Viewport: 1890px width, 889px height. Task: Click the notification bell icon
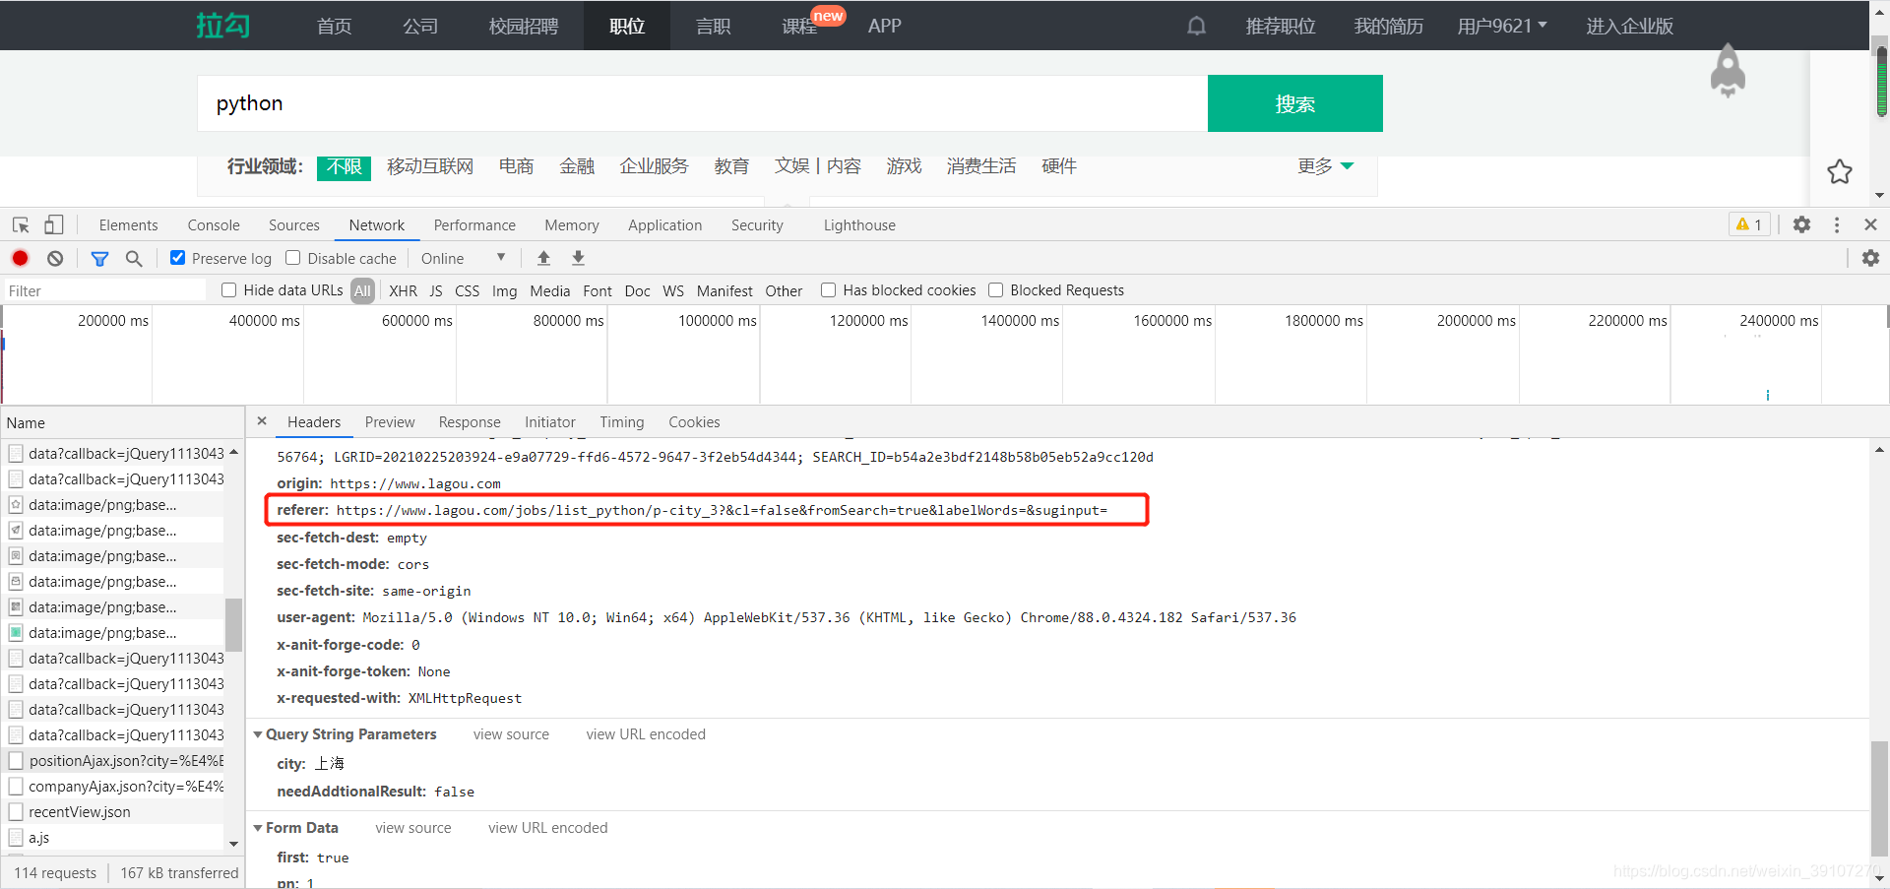pyautogui.click(x=1196, y=26)
